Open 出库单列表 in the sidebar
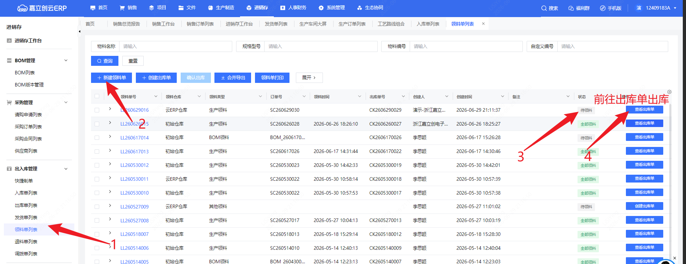The height and width of the screenshot is (264, 686). click(x=26, y=205)
